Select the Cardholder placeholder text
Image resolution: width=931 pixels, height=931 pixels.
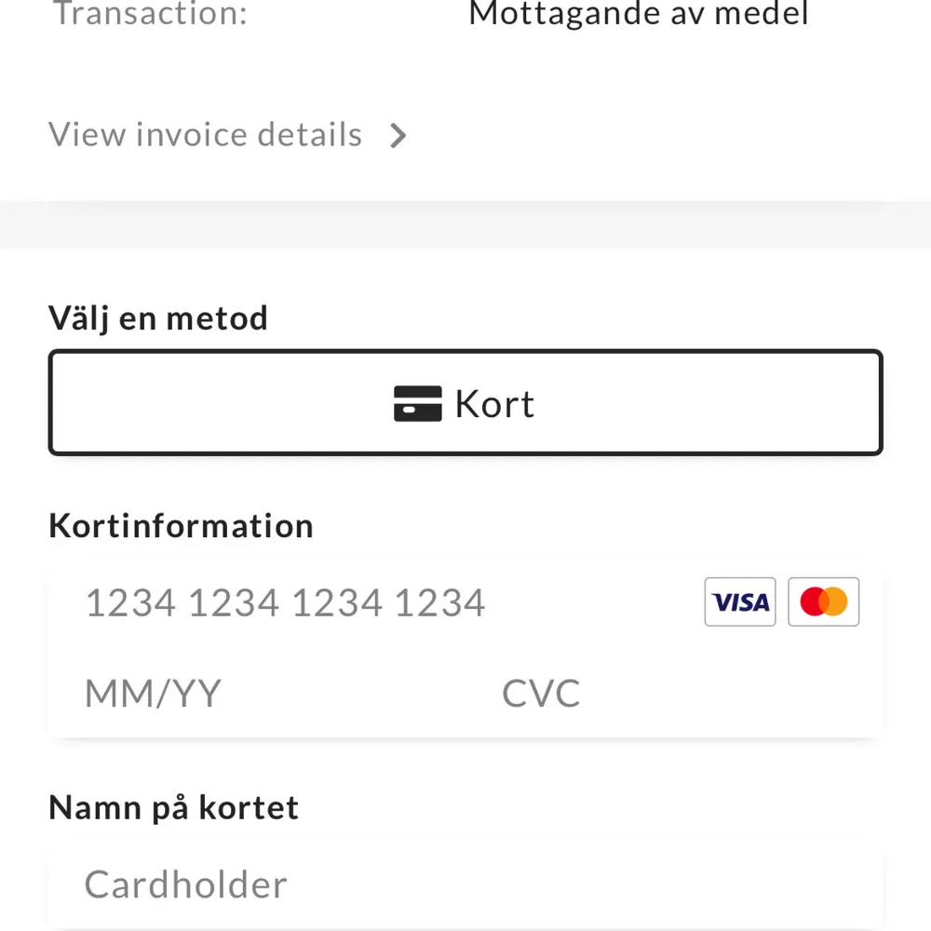pos(184,884)
